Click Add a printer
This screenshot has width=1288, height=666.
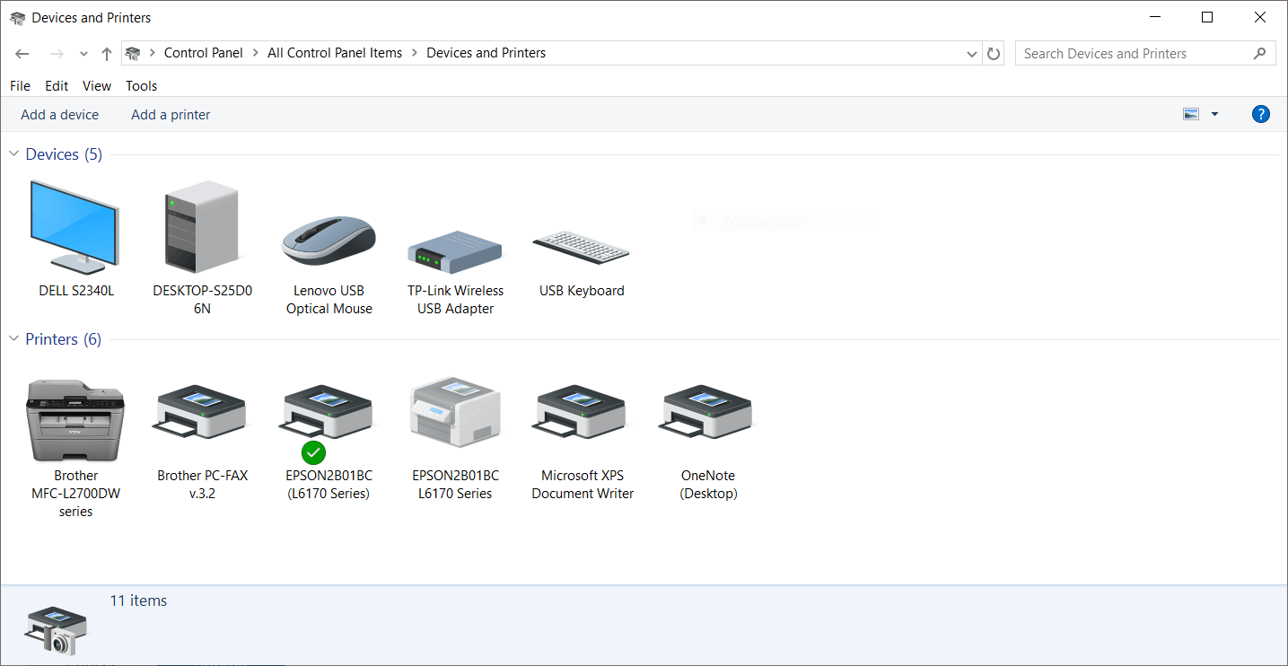coord(171,115)
